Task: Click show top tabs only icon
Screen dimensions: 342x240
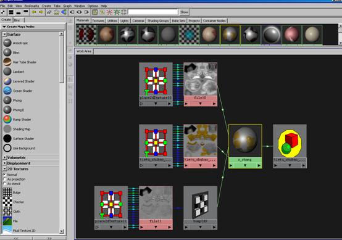Action: pyautogui.click(x=26, y=12)
